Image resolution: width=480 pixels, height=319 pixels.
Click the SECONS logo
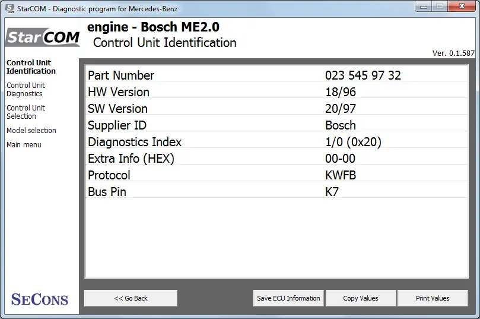pos(40,299)
